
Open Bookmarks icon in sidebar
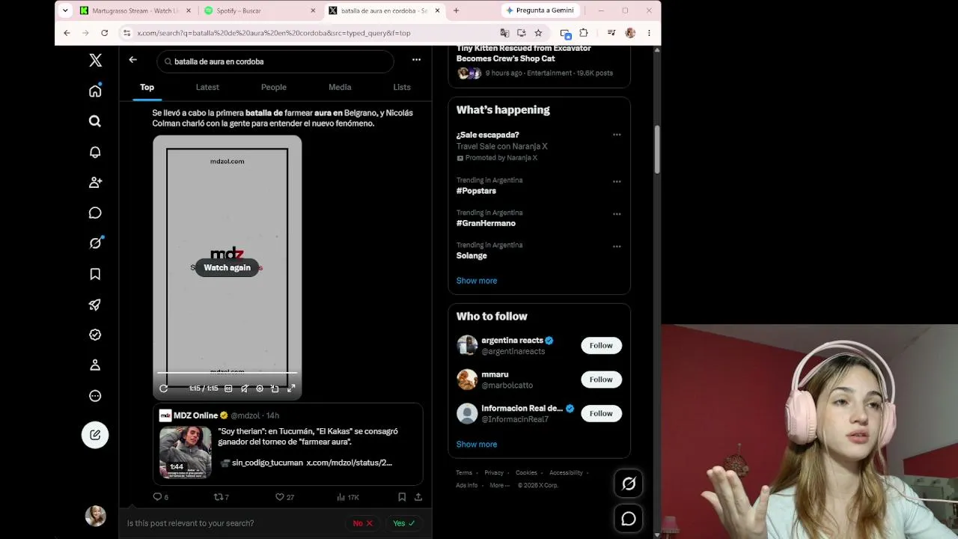click(x=95, y=274)
